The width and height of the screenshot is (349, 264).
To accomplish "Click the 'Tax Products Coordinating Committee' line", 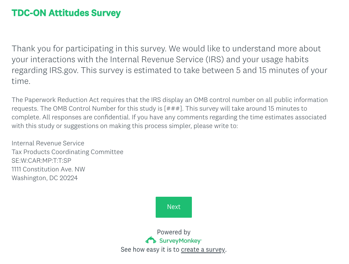I will (x=67, y=152).
